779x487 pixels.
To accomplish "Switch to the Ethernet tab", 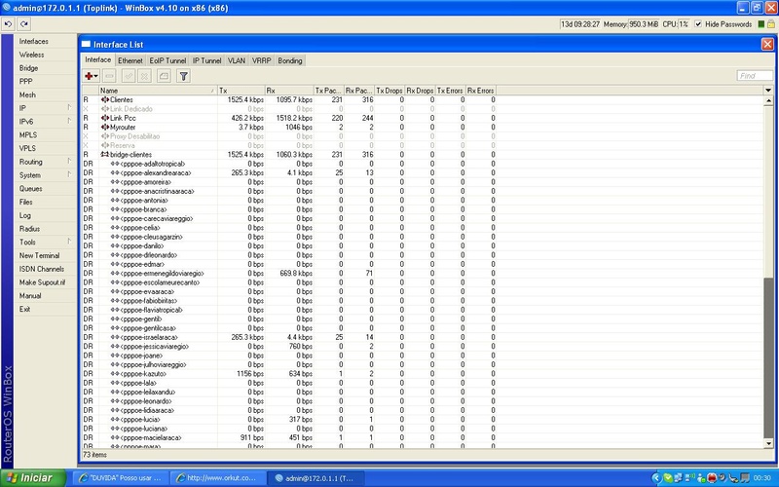I will pyautogui.click(x=130, y=60).
